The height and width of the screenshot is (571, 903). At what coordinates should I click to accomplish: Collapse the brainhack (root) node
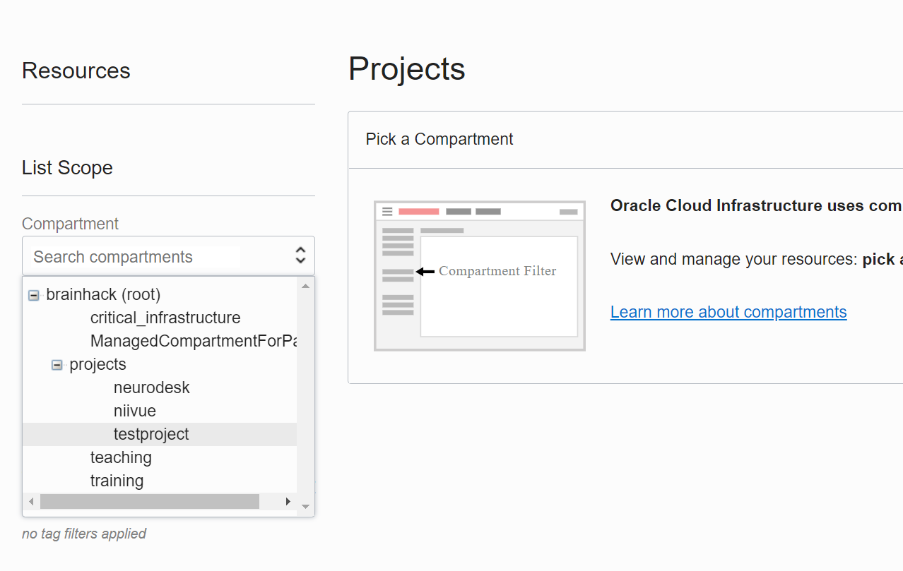coord(33,295)
